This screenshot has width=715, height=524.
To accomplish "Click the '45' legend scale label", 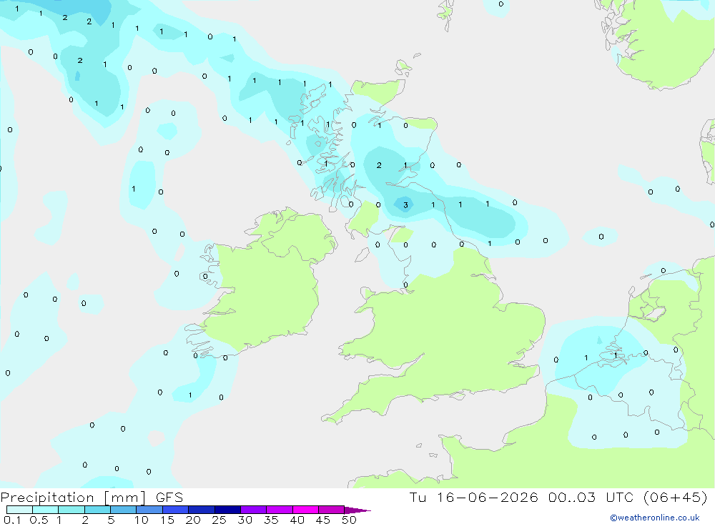I will pyautogui.click(x=323, y=520).
